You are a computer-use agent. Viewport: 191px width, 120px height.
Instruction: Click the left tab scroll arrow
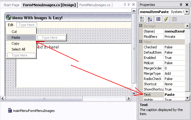pyautogui.click(x=125, y=5)
